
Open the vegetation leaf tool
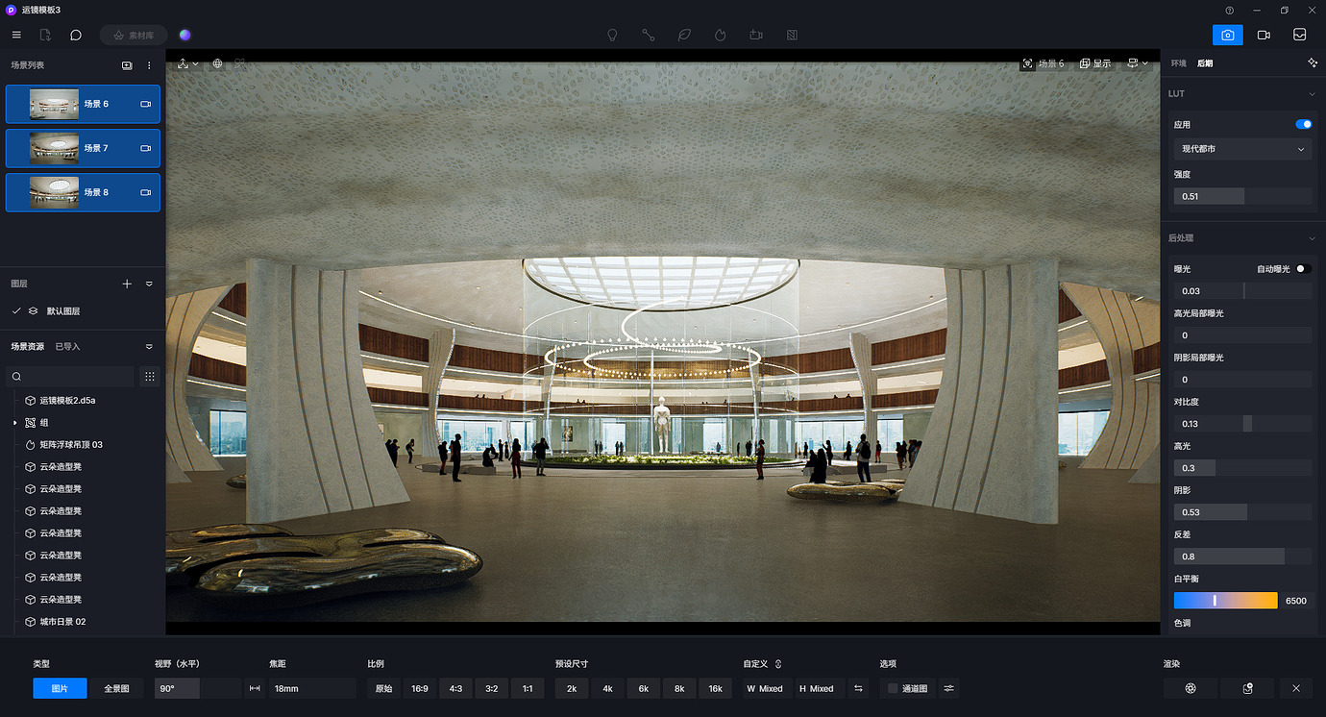pyautogui.click(x=684, y=35)
